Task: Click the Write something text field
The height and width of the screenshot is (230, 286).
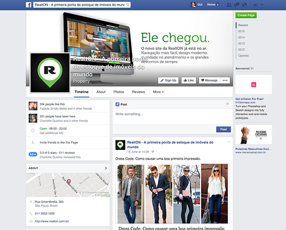Action: (x=173, y=116)
